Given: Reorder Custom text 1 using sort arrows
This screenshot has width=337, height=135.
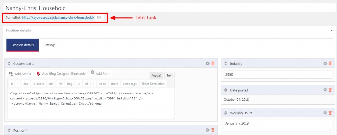Looking at the screenshot, I should (9, 64).
